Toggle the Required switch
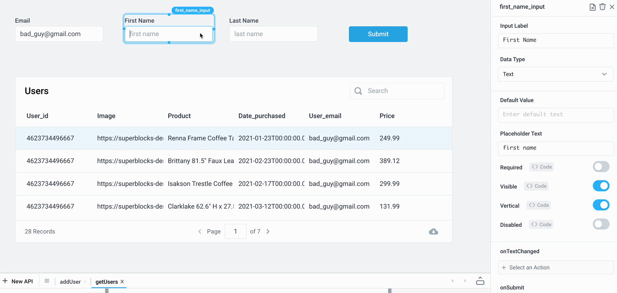 point(601,167)
